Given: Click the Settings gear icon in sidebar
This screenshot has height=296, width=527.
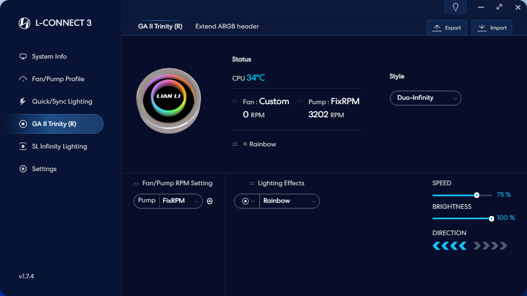Looking at the screenshot, I should pos(23,169).
